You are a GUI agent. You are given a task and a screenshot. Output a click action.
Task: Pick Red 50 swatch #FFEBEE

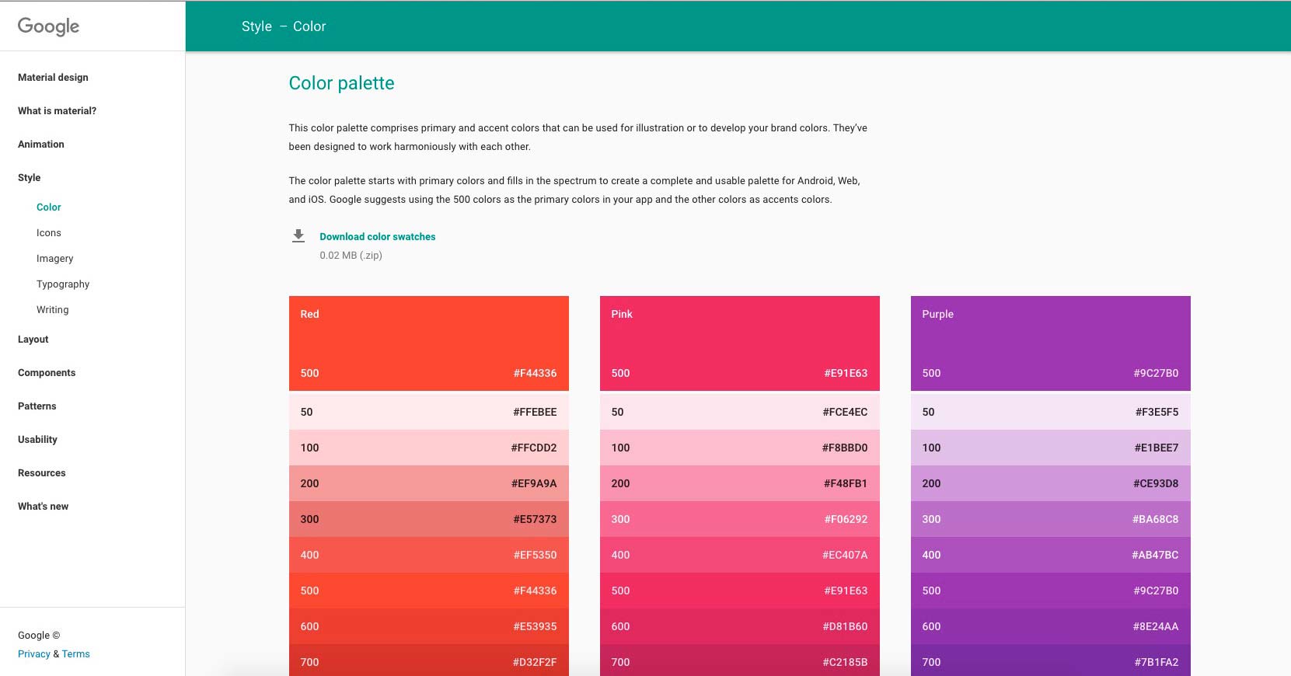click(429, 412)
